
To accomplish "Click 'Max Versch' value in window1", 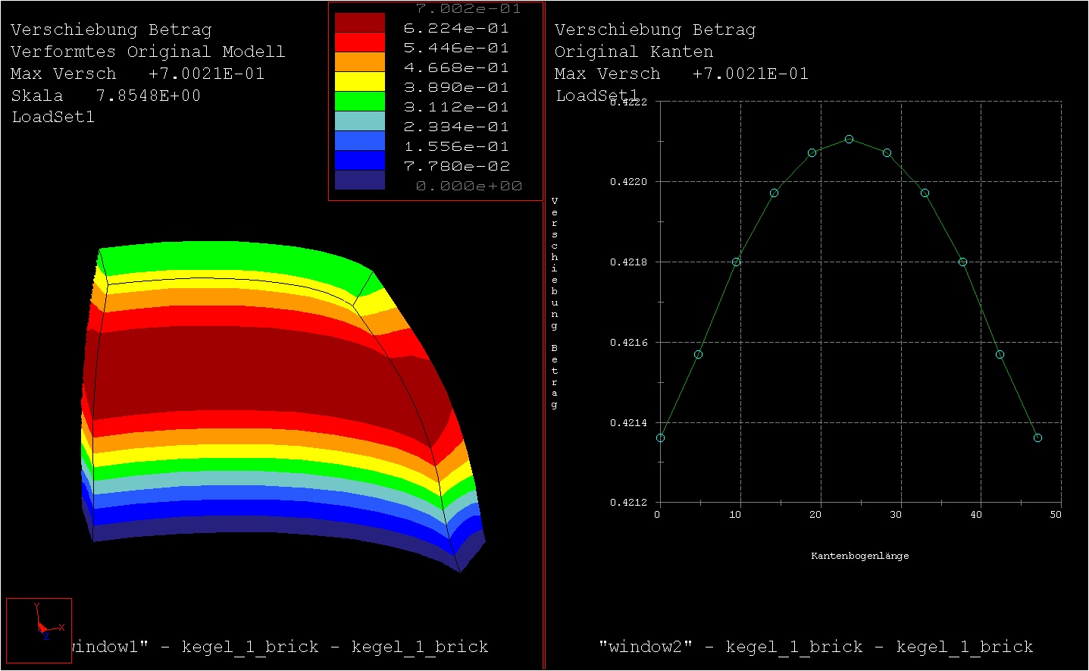I will tap(206, 74).
